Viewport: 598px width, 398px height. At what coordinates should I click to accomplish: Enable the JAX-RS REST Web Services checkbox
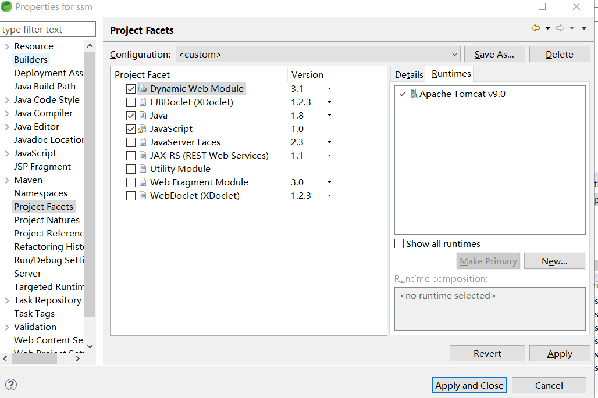tap(131, 155)
